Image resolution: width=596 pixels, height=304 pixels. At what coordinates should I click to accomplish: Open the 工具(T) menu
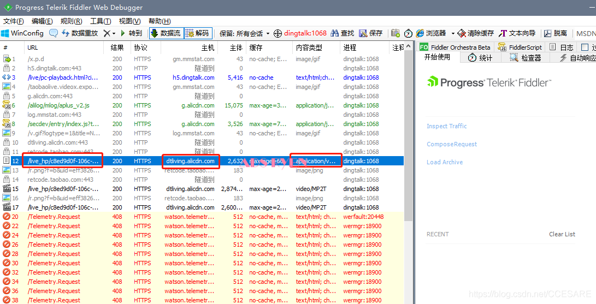101,21
